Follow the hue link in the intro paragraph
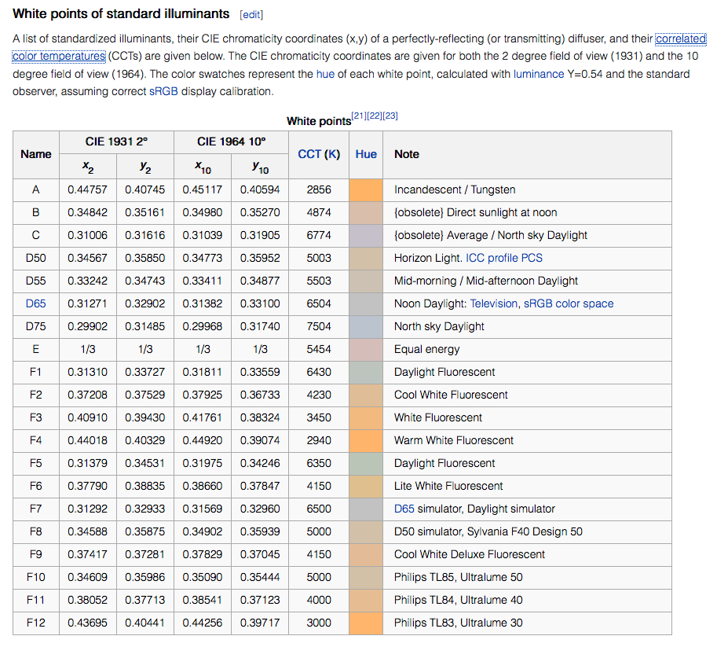 pos(325,74)
